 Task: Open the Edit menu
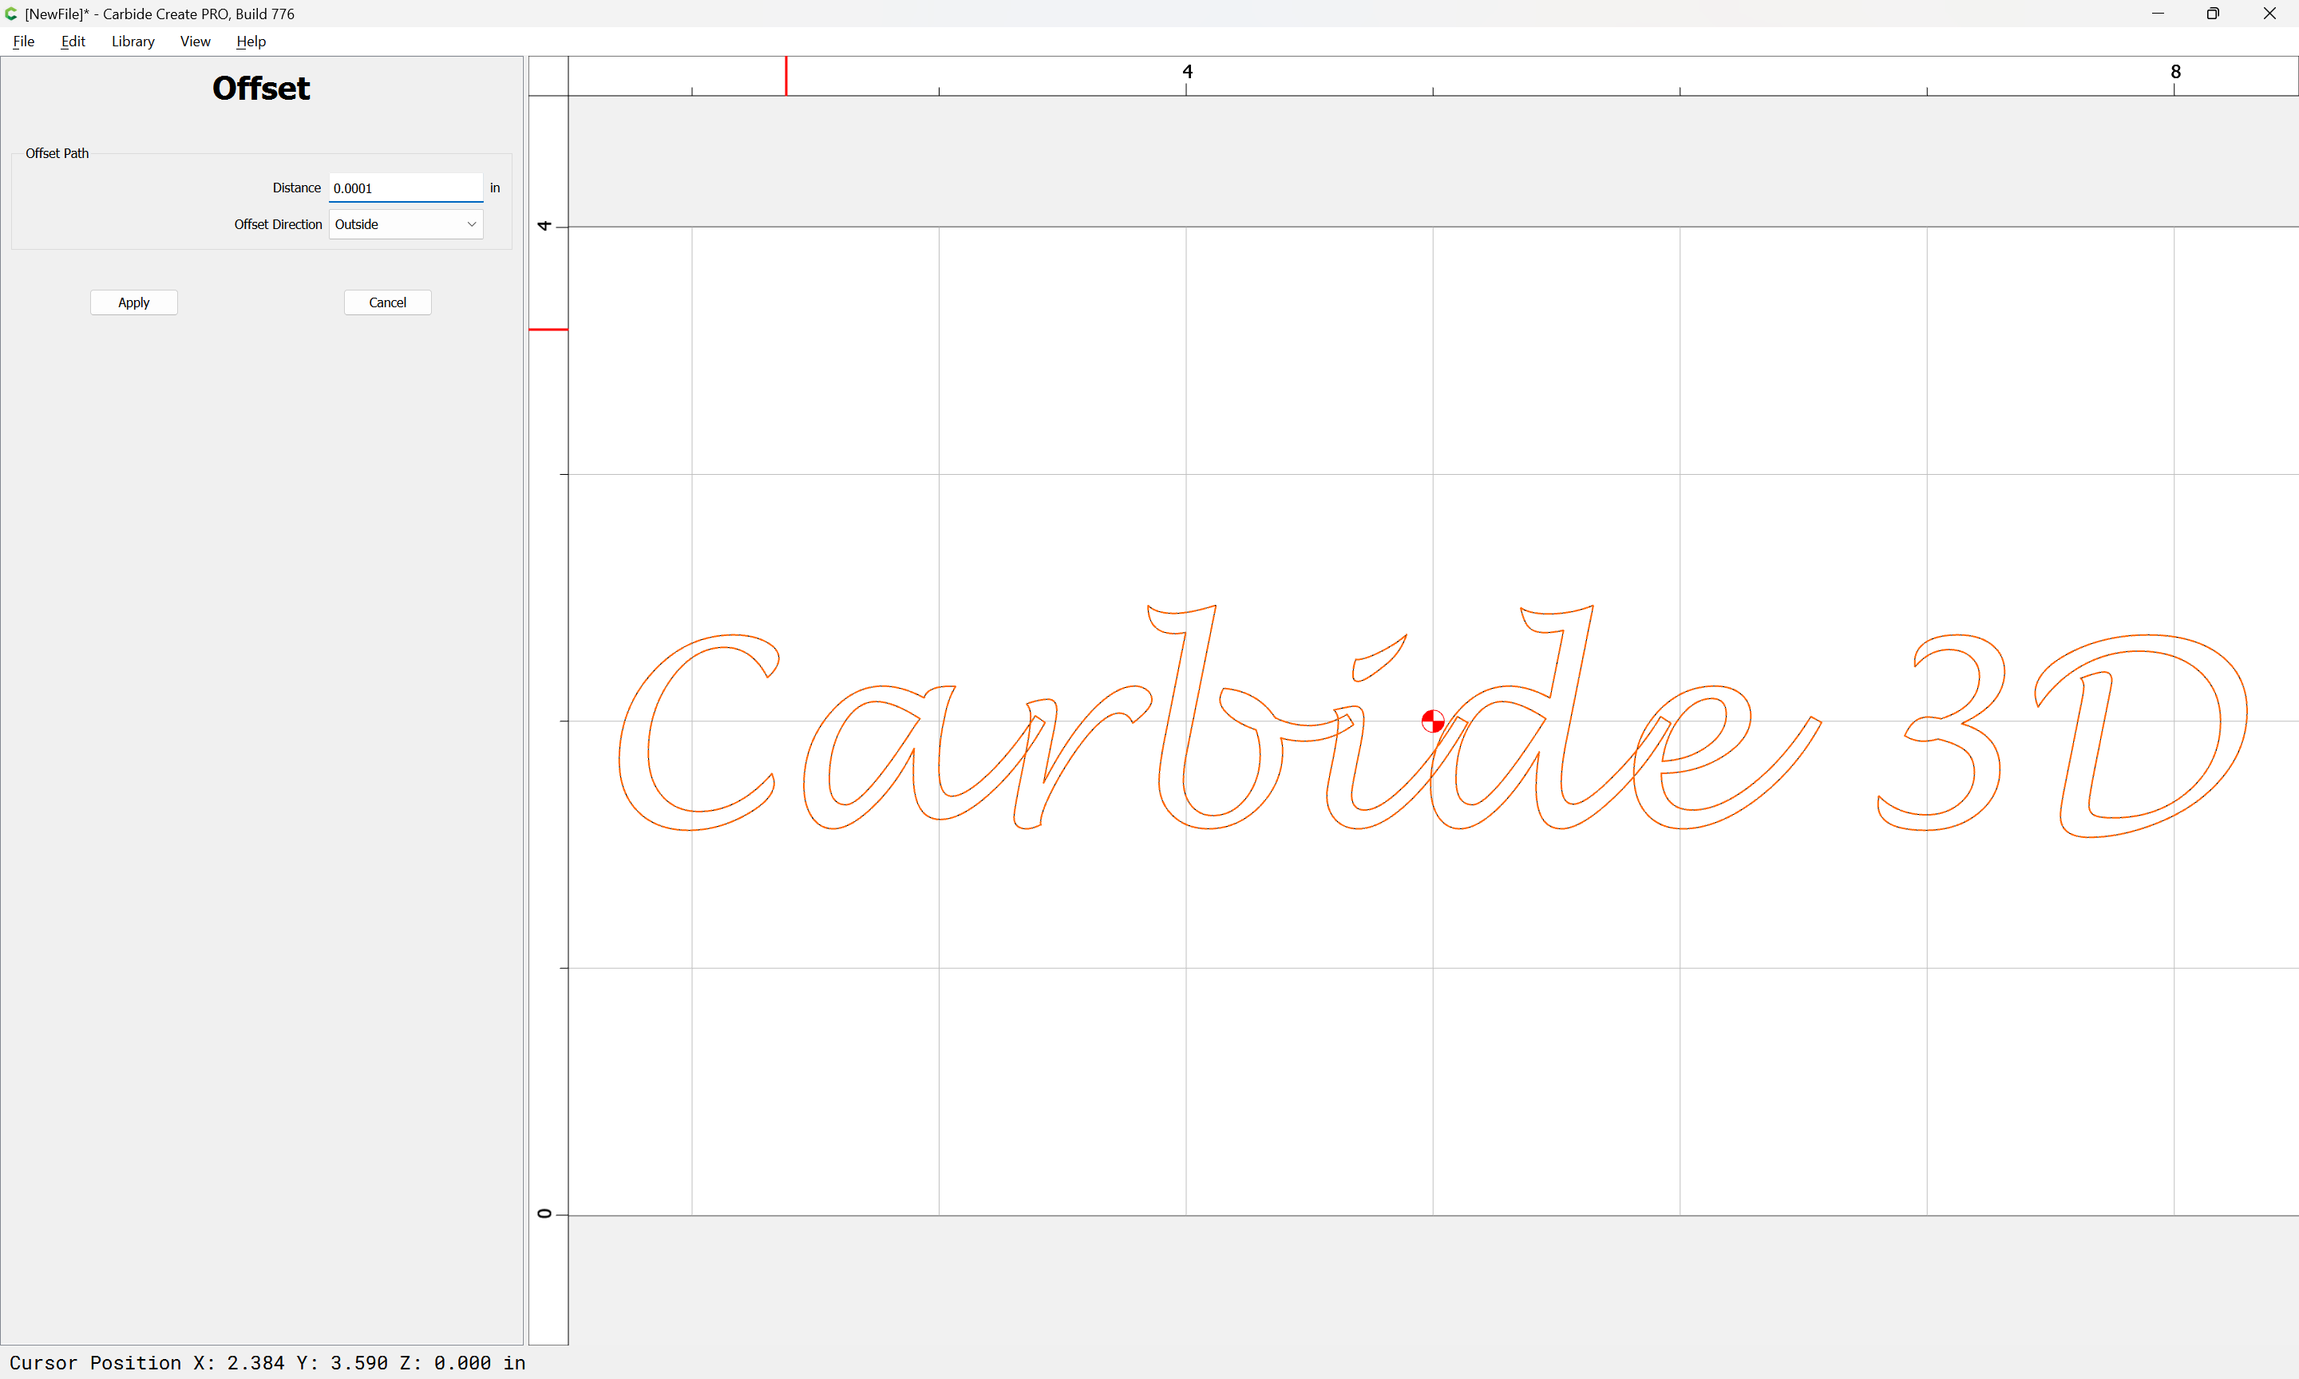coord(73,41)
